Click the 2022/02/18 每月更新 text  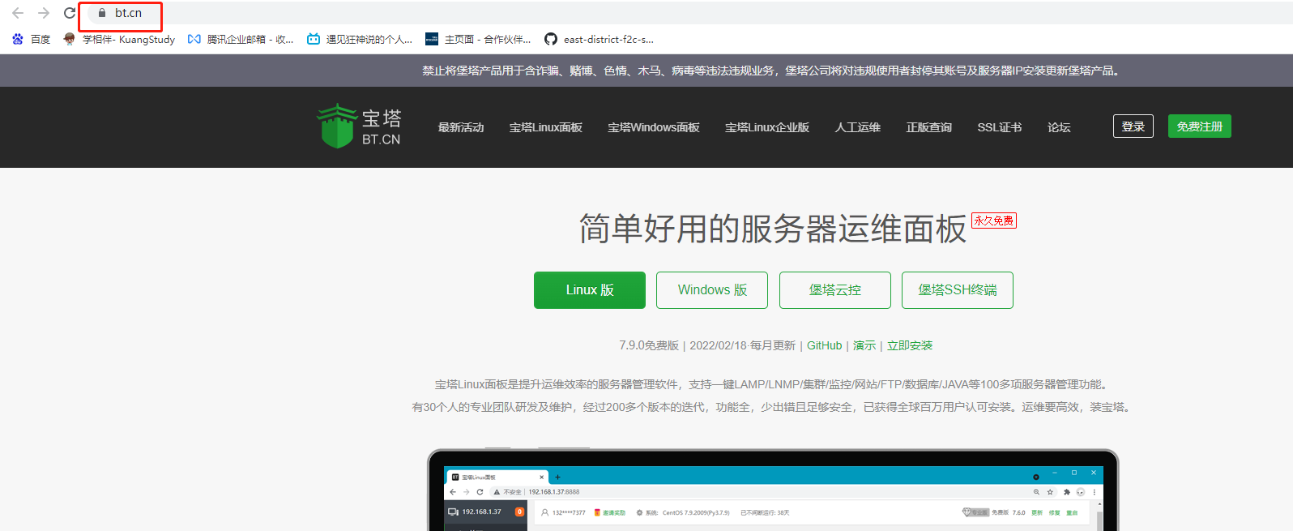coord(742,345)
